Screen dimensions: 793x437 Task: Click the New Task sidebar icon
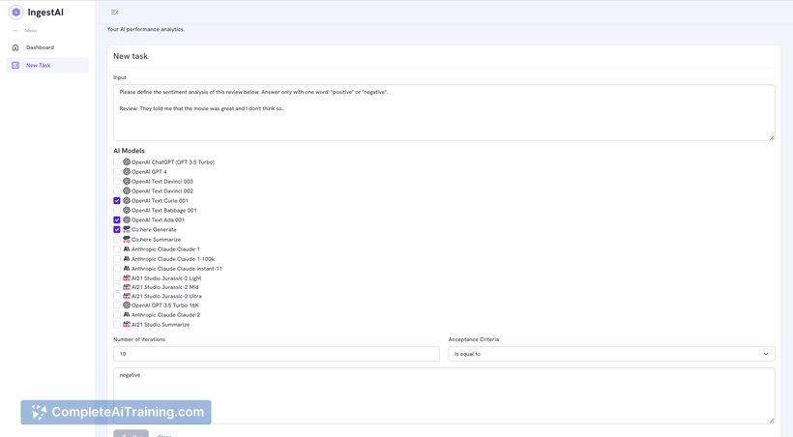pos(15,65)
